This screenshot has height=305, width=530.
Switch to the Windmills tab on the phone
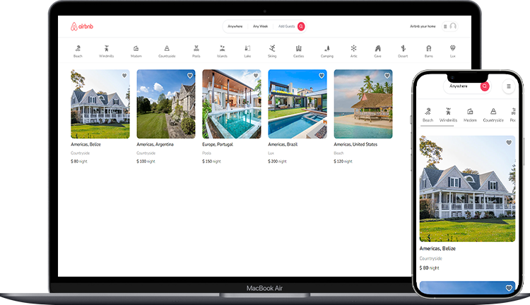click(x=448, y=114)
